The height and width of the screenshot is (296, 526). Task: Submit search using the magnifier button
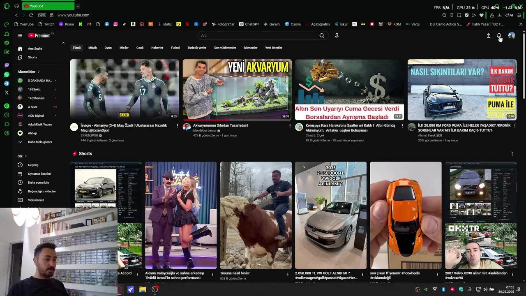pyautogui.click(x=322, y=36)
